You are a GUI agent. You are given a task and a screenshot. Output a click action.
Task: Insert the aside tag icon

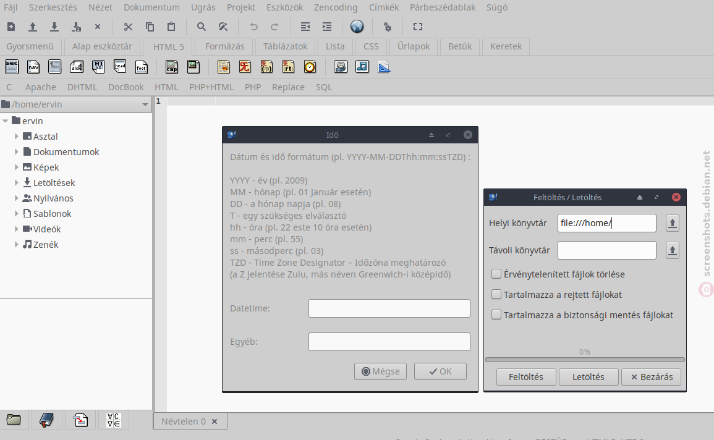pos(77,67)
